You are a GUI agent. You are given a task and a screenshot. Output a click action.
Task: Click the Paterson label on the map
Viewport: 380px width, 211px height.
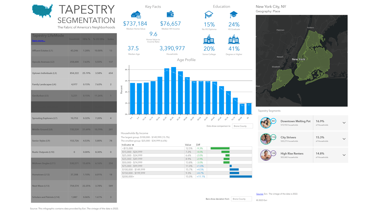[280, 30]
